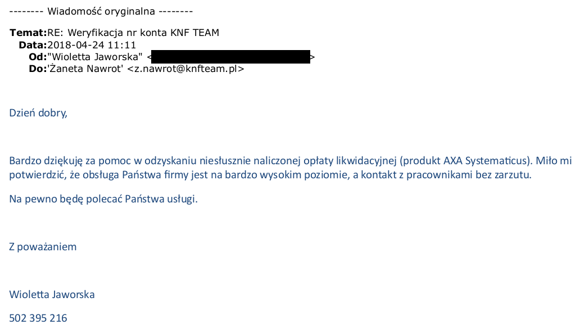Click the sentence "Na pewno będę polecać Państwa usługi."
The width and height of the screenshot is (580, 329).
[103, 199]
